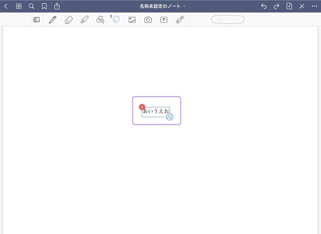Select the Text box tool

pyautogui.click(x=164, y=20)
